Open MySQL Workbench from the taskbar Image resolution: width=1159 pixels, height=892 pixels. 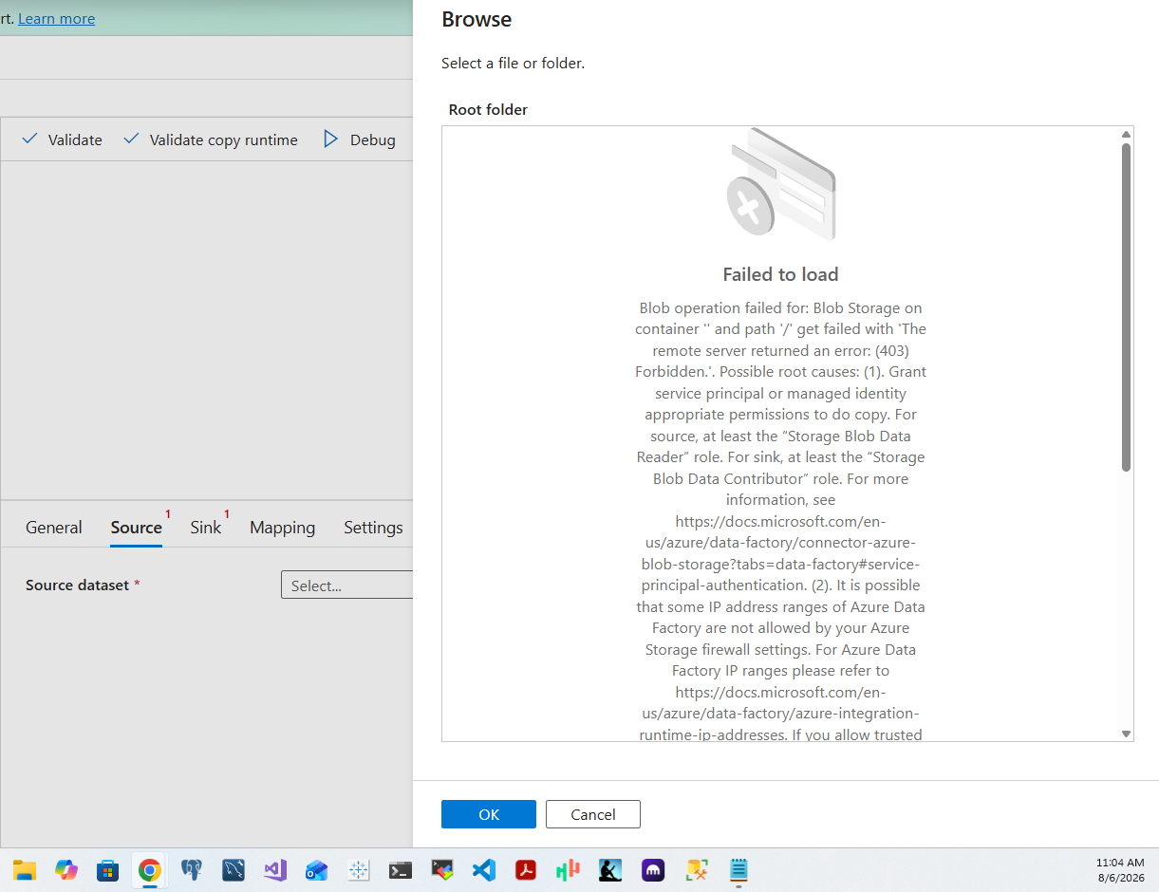click(x=234, y=869)
